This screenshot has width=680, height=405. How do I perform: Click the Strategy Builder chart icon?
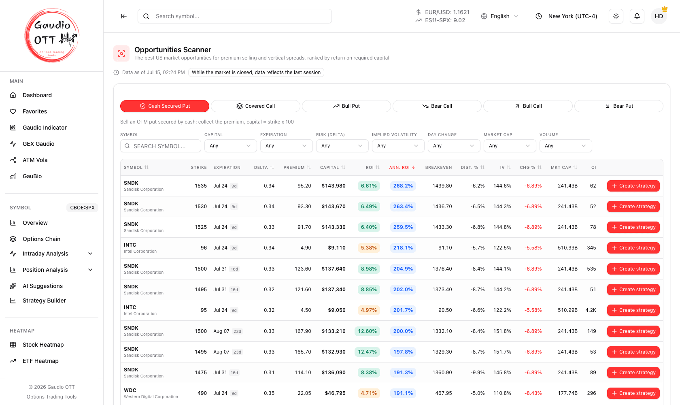13,301
